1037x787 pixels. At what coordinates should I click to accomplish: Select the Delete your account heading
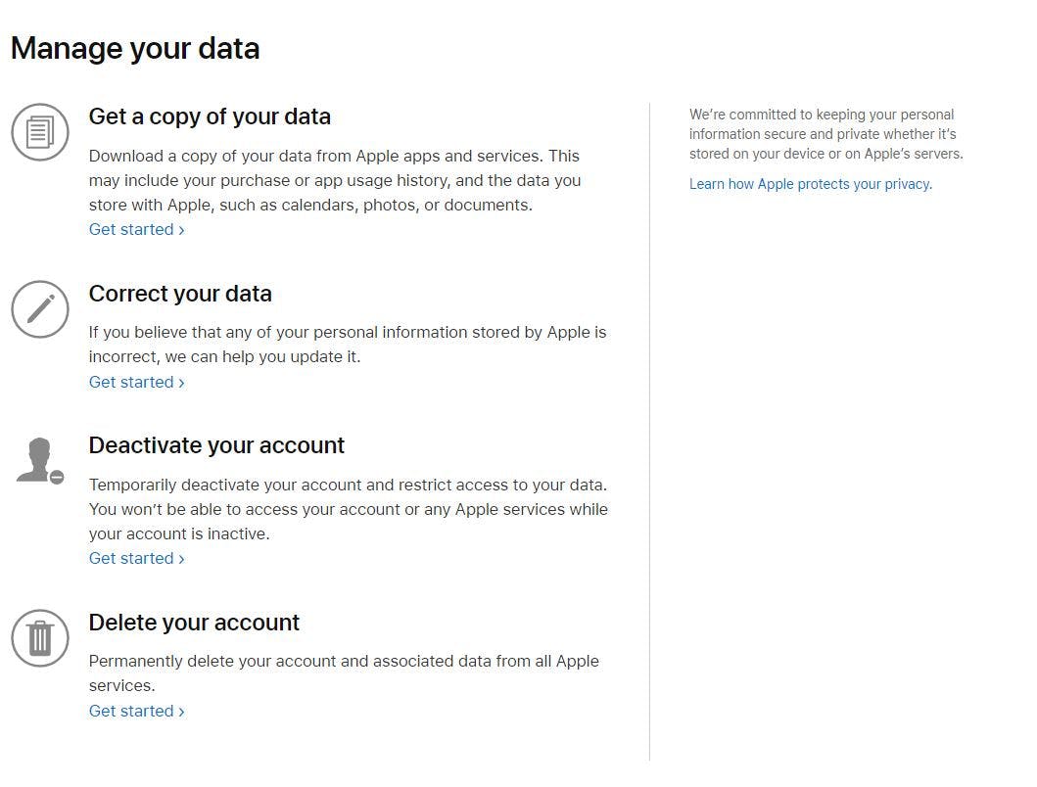(x=195, y=623)
